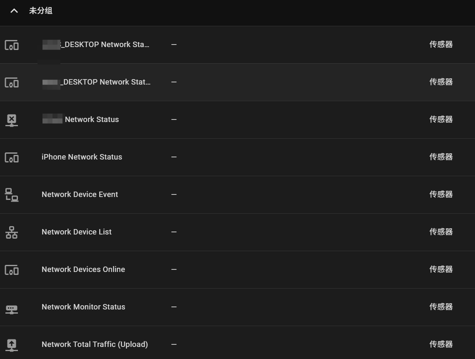Click the 未分组 group header label

point(40,10)
